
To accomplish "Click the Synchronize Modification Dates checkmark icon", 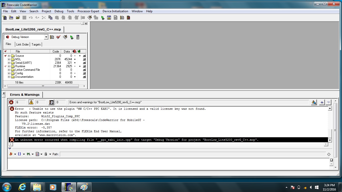I will click(58, 37).
